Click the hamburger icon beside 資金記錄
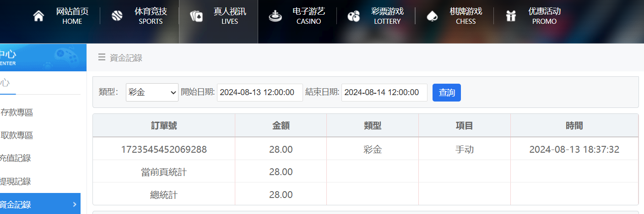 click(102, 57)
